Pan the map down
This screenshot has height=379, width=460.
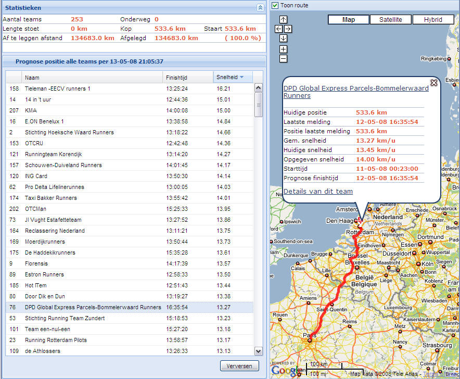(284, 39)
